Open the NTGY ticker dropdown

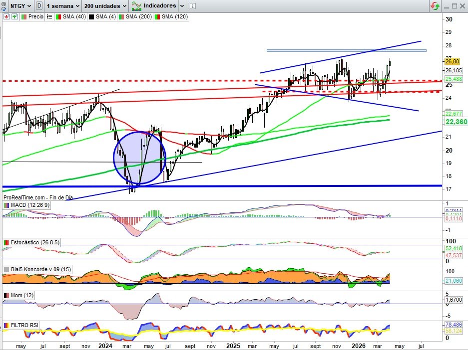[x=20, y=5]
